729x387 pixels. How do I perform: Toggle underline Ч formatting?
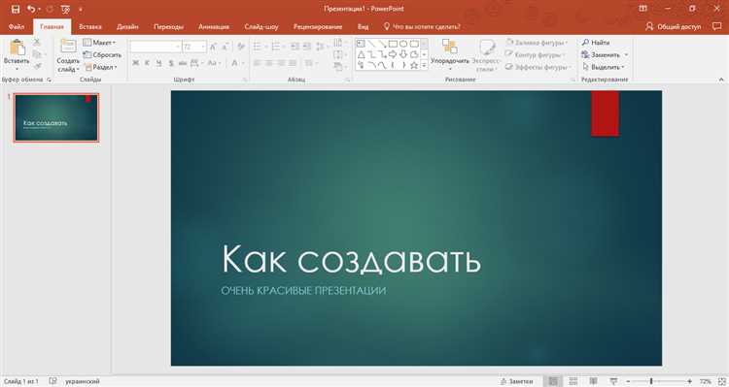coord(159,63)
